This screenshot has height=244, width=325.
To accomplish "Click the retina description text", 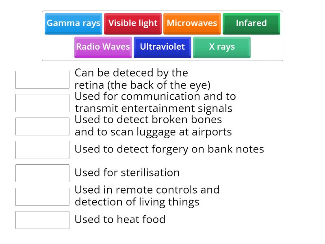I will [x=142, y=79].
